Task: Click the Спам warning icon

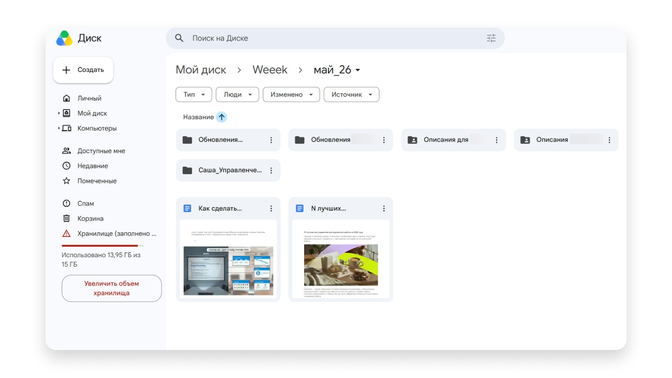Action: coord(66,203)
